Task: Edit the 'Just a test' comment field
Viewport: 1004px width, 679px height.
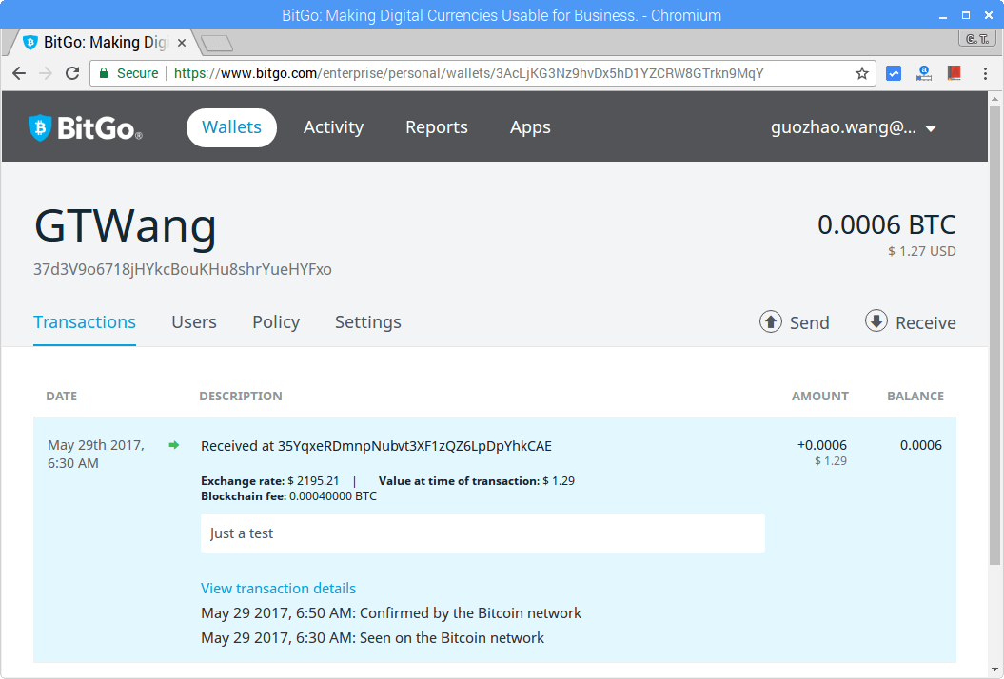Action: tap(482, 533)
